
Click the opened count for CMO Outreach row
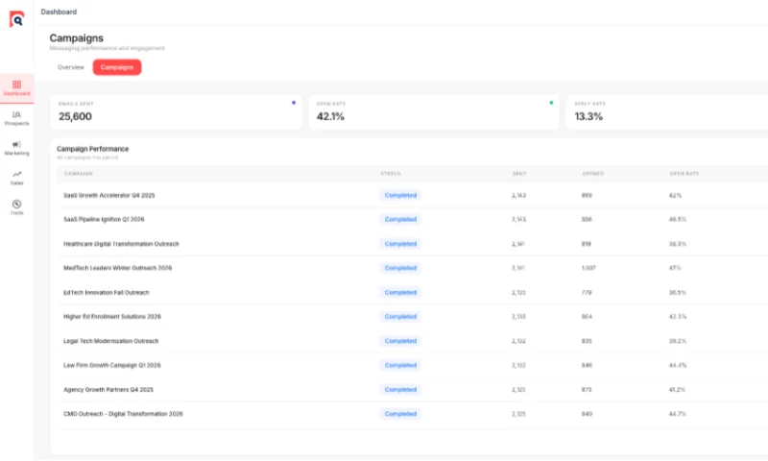point(587,414)
